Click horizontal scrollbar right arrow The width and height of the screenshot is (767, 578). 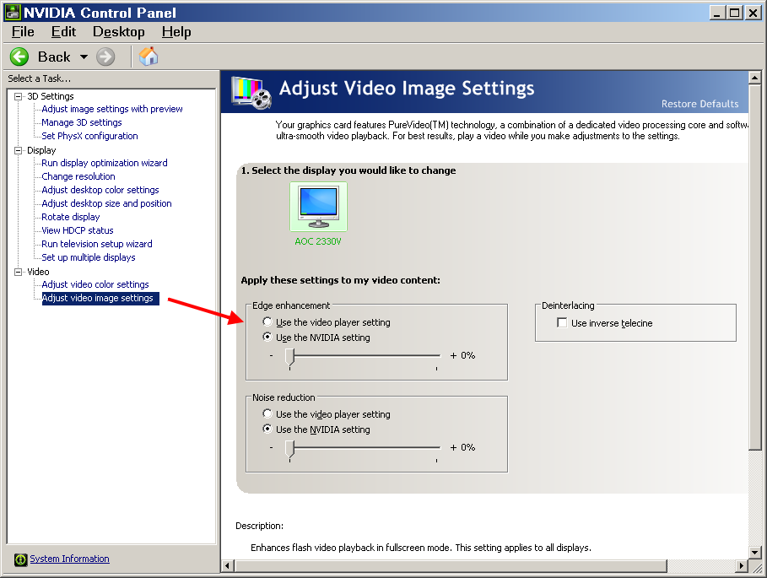pos(742,566)
